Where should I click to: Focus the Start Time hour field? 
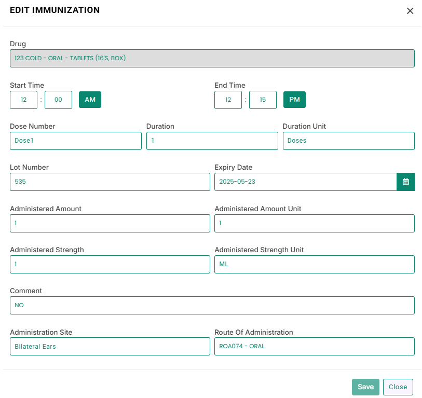click(24, 100)
